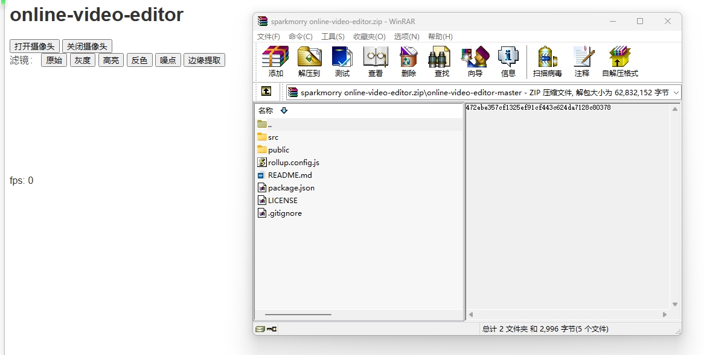704x355 pixels.
Task: Click the Close Camera (关闭摄像头) button
Action: (x=87, y=46)
